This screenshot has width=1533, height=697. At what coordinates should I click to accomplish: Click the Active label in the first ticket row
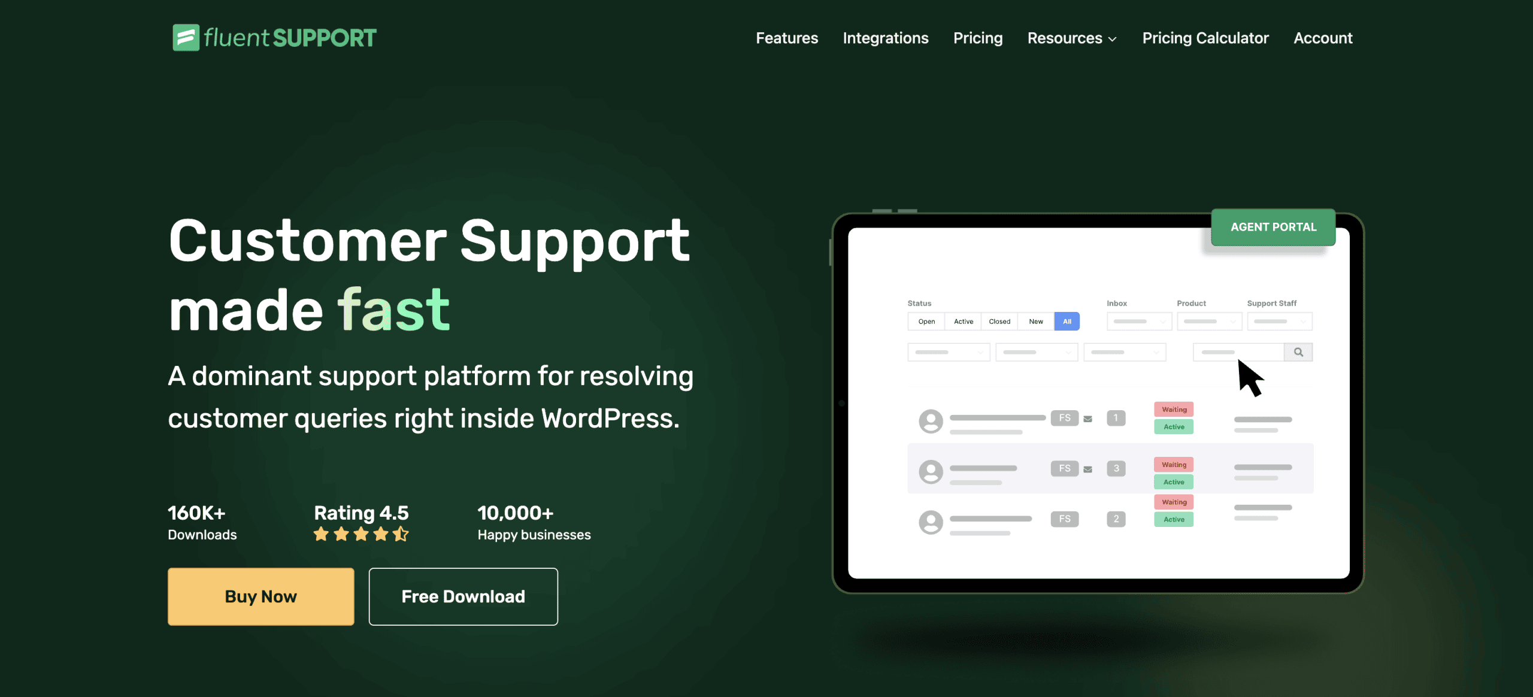(1174, 427)
